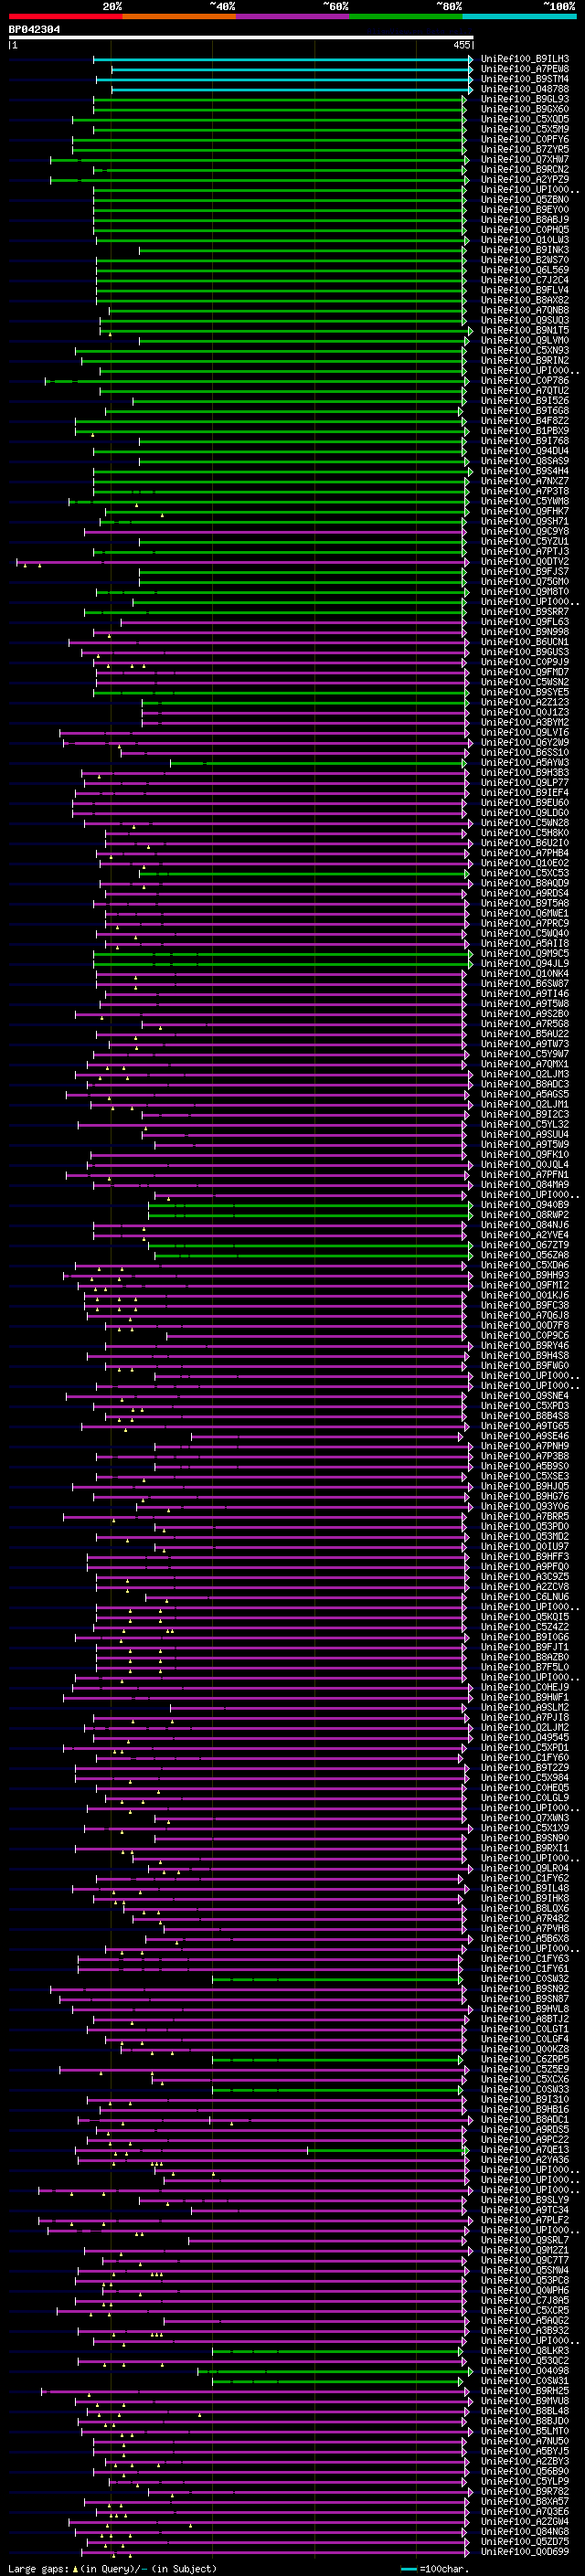The width and height of the screenshot is (585, 2576).
Task: Open hit UniRef100_A7PEW8
Action: pos(525,69)
